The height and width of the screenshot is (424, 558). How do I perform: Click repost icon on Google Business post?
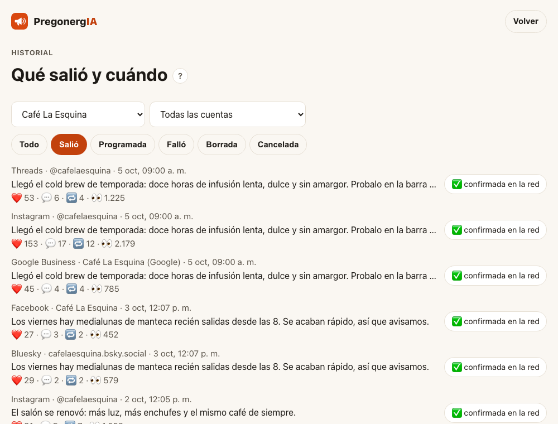(72, 289)
